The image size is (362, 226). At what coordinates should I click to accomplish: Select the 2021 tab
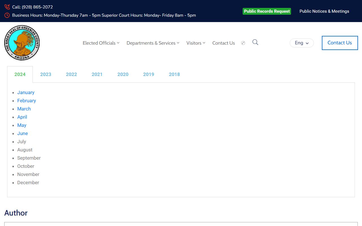pyautogui.click(x=97, y=74)
